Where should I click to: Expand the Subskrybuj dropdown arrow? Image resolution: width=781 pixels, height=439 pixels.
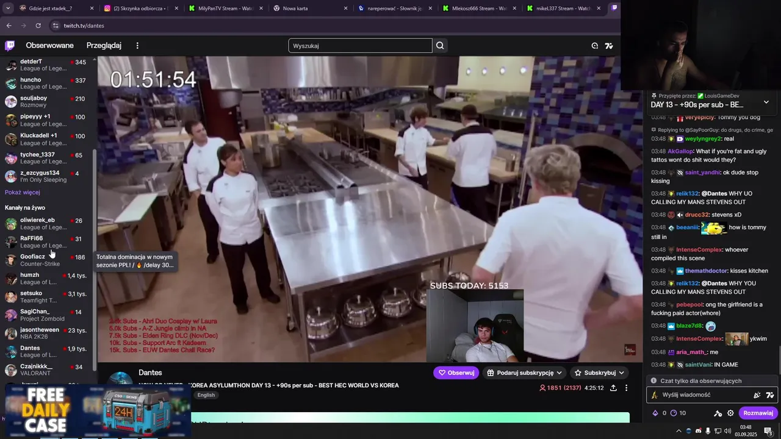(x=621, y=373)
